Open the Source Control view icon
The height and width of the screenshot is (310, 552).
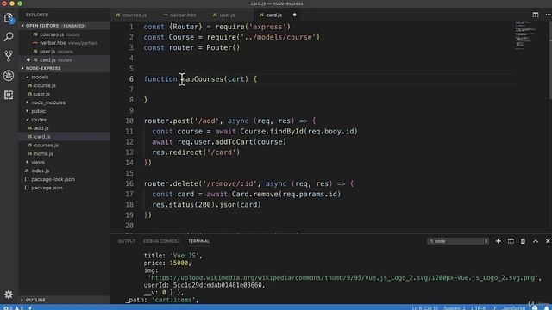(9, 56)
